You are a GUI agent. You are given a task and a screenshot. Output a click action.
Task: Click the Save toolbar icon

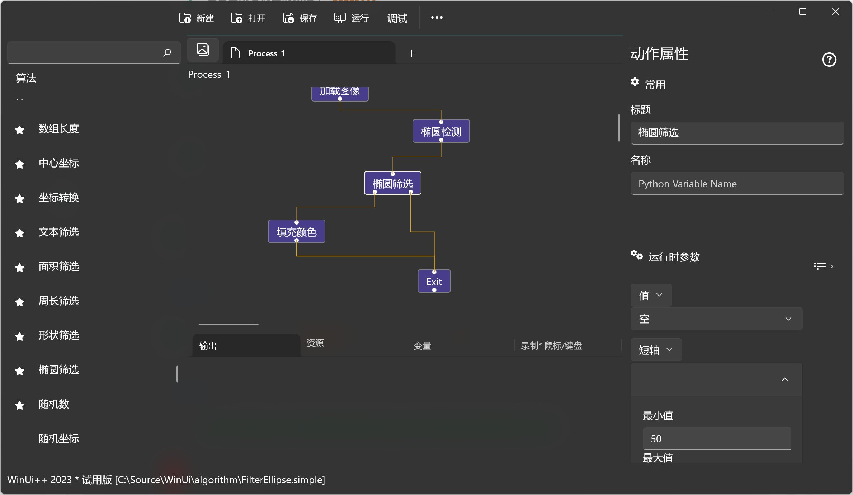click(288, 18)
